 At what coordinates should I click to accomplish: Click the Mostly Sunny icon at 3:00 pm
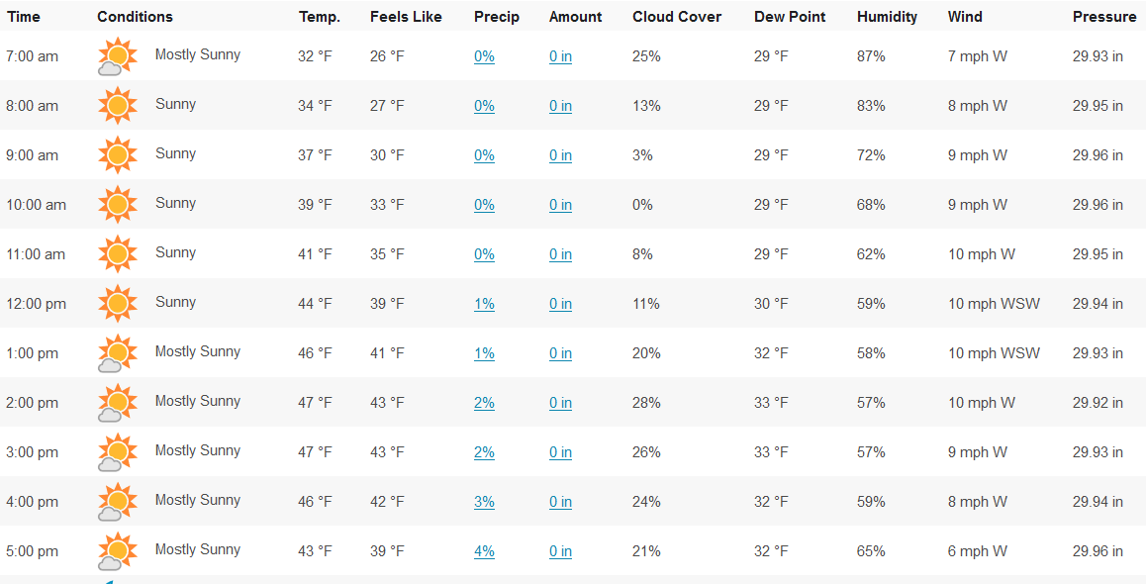pyautogui.click(x=117, y=452)
